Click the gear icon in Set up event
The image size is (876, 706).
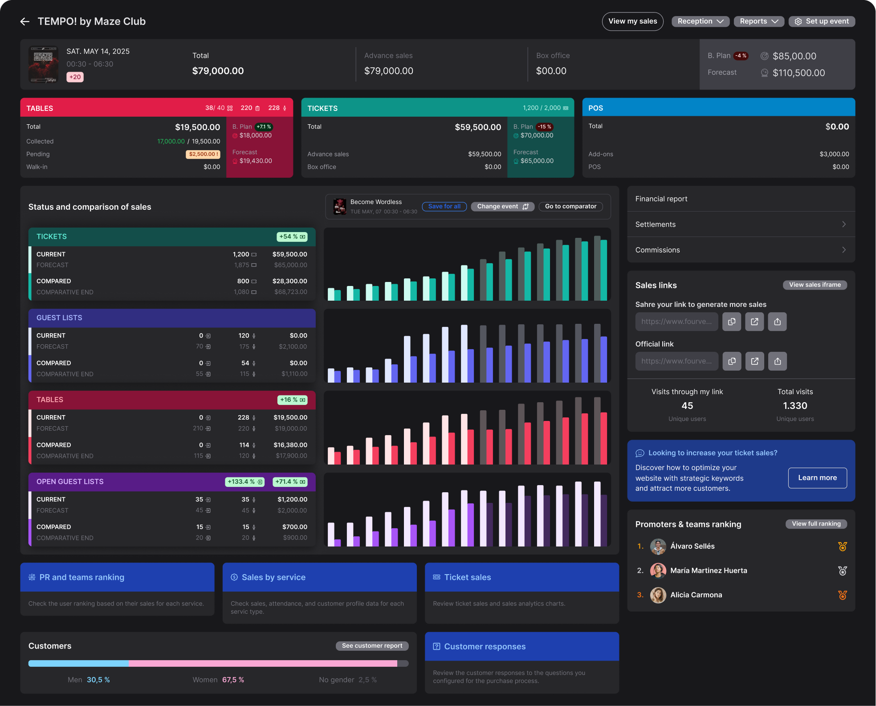(x=798, y=21)
